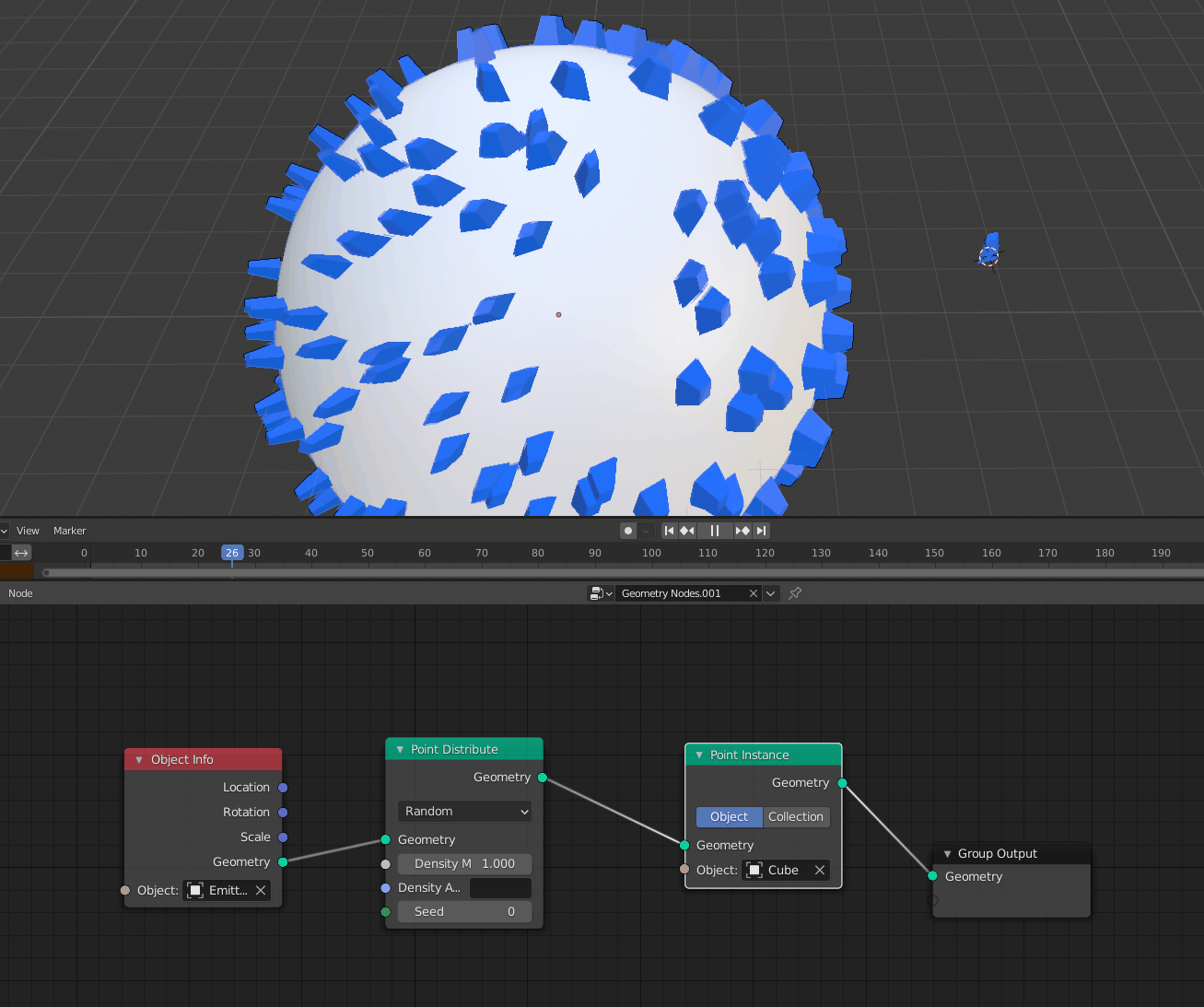Click Point Instance Object input socket
The height and width of the screenshot is (1007, 1204).
pyautogui.click(x=684, y=870)
